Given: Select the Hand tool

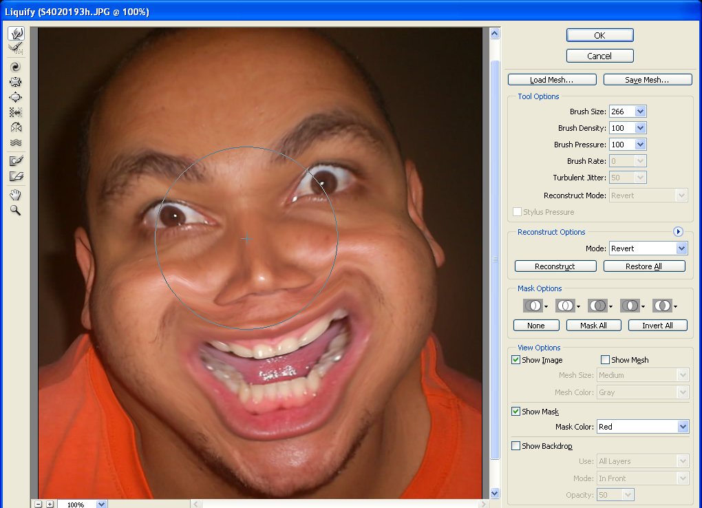Looking at the screenshot, I should pyautogui.click(x=16, y=194).
